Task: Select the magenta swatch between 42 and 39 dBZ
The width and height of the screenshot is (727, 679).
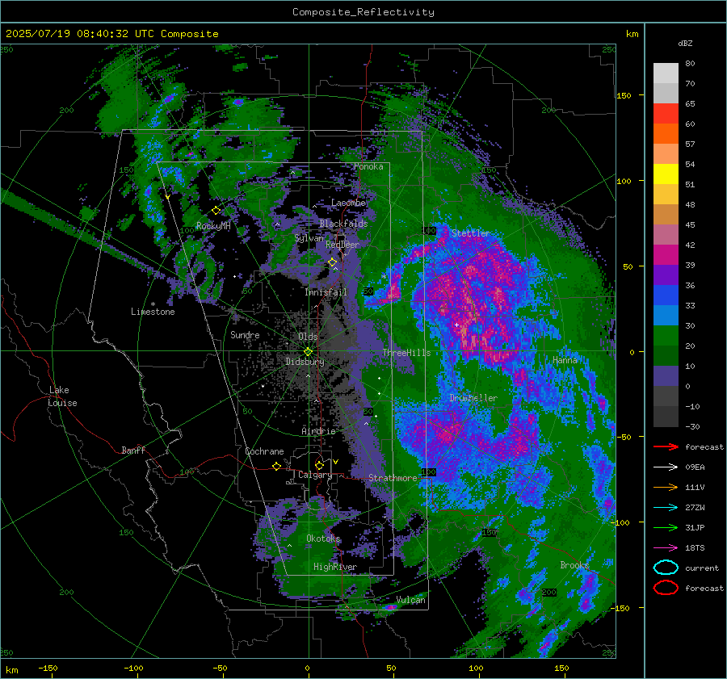Action: pyautogui.click(x=666, y=255)
